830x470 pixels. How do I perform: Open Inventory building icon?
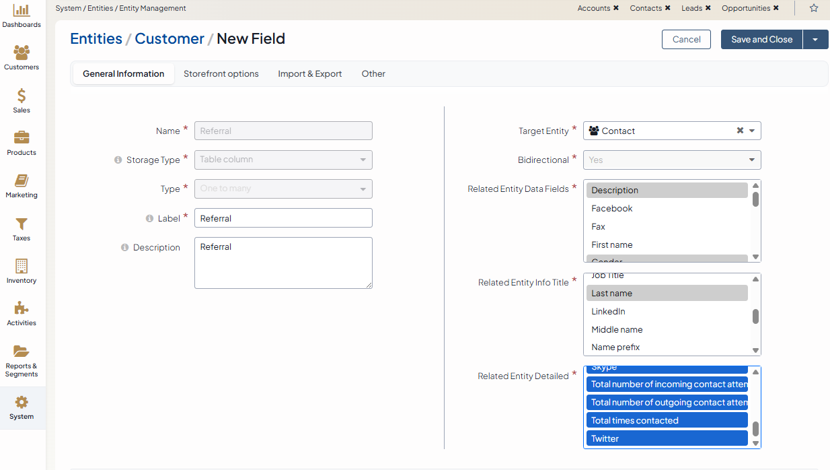(x=22, y=267)
